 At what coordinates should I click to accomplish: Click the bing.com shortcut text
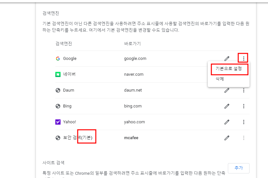[x=133, y=106]
